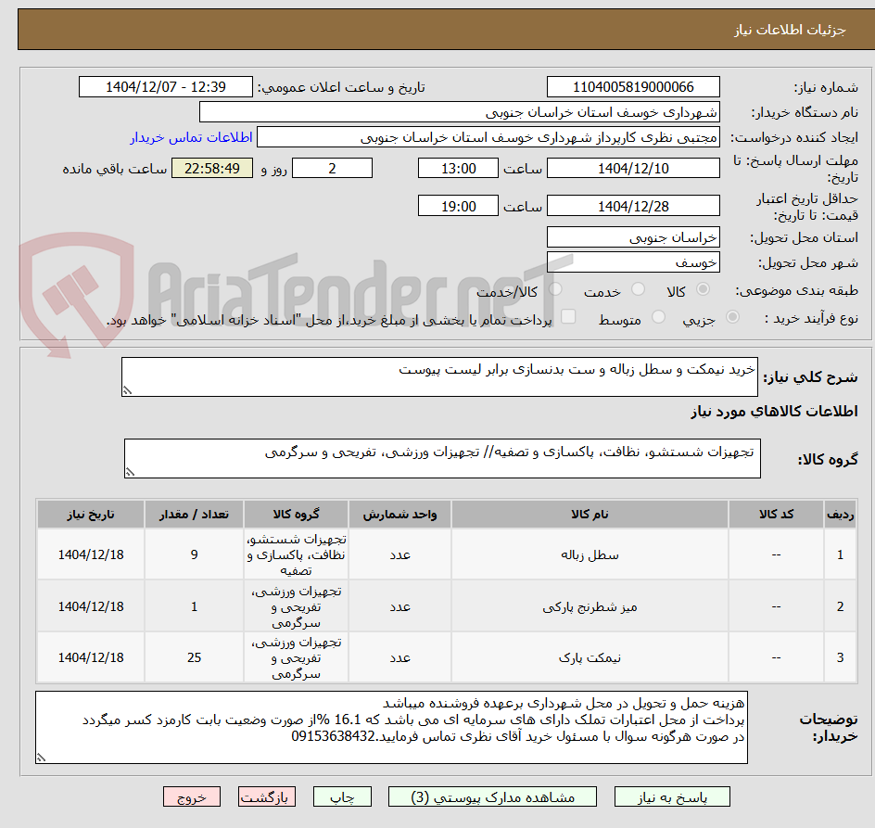Click the validity time 19:00 field
The height and width of the screenshot is (828, 875).
pos(458,206)
